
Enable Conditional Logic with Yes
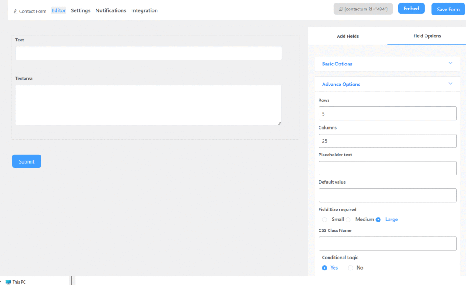(x=324, y=268)
